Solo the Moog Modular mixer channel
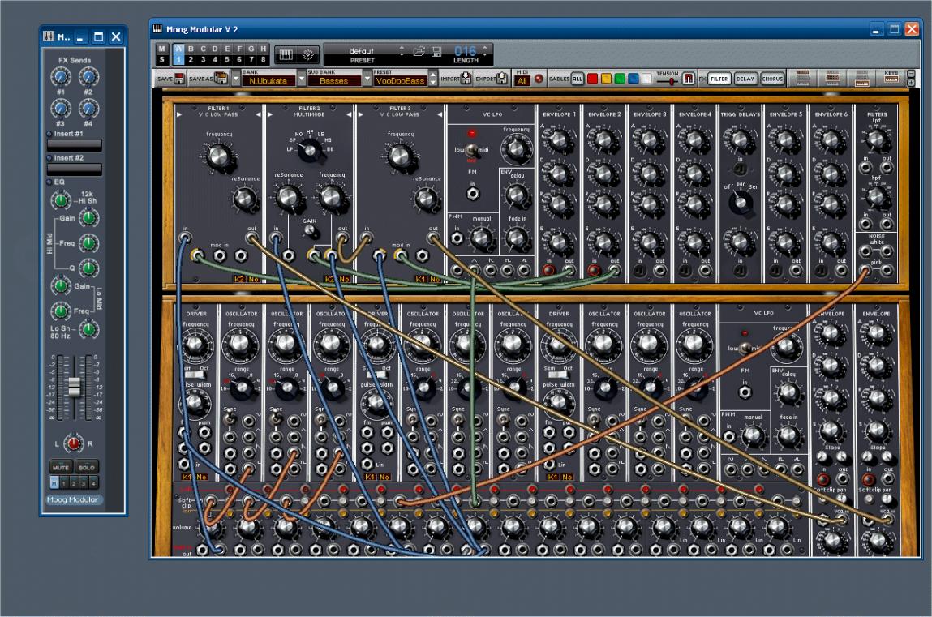This screenshot has height=617, width=932. pos(87,467)
